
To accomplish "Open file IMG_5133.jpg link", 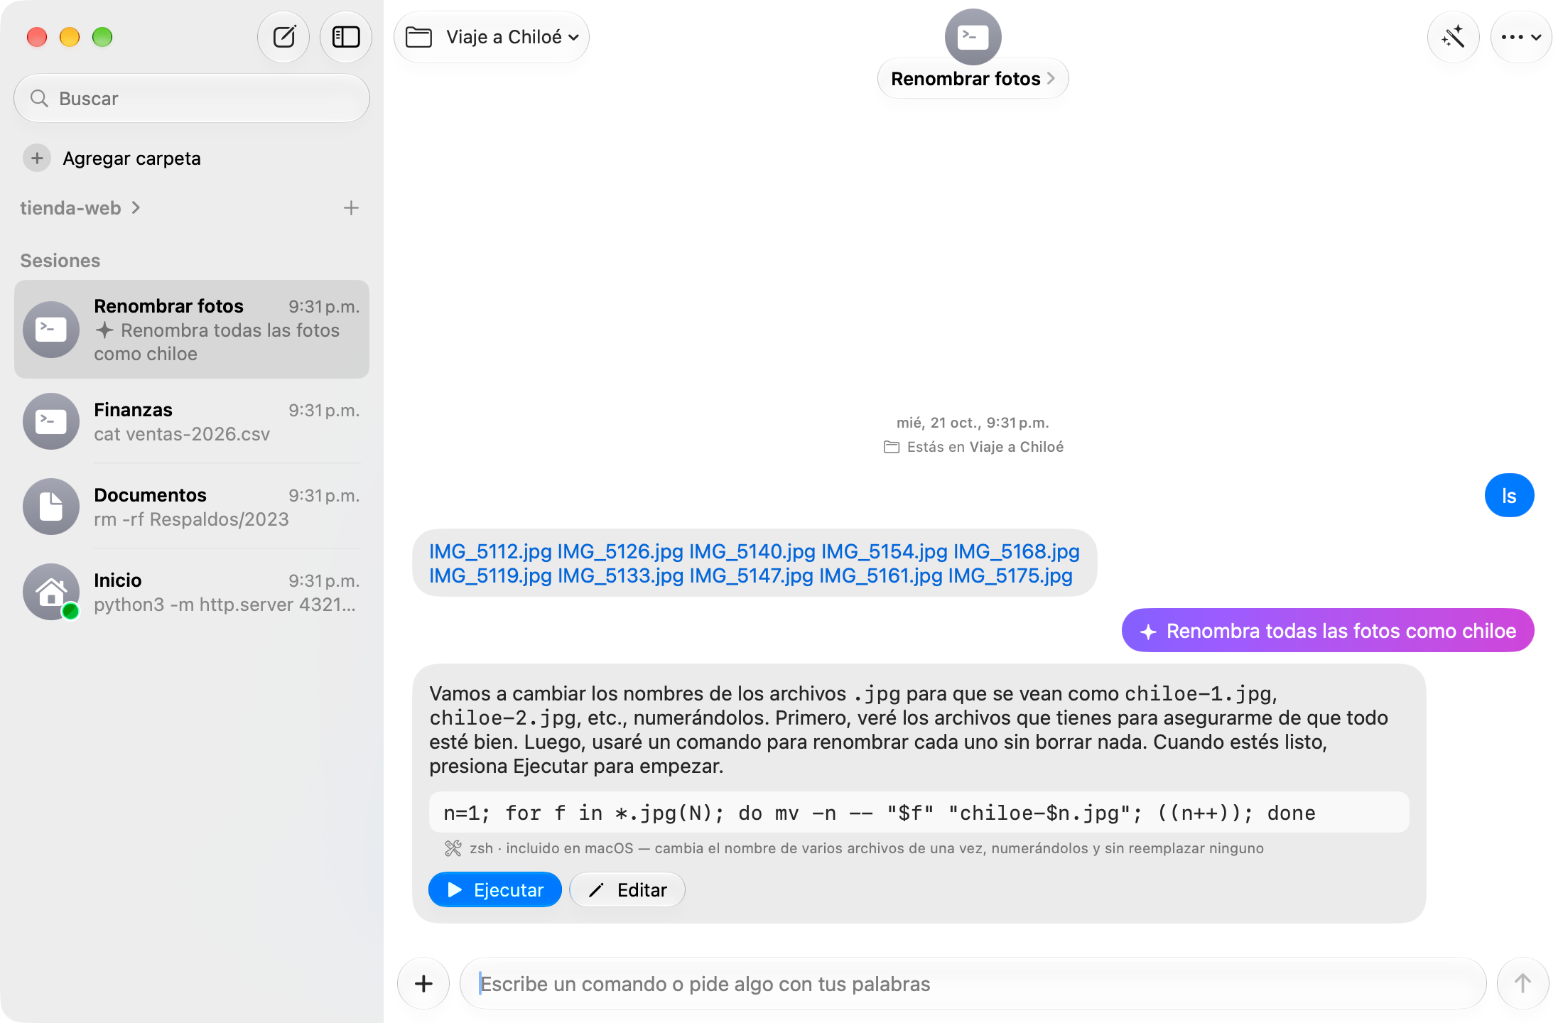I will click(x=620, y=576).
